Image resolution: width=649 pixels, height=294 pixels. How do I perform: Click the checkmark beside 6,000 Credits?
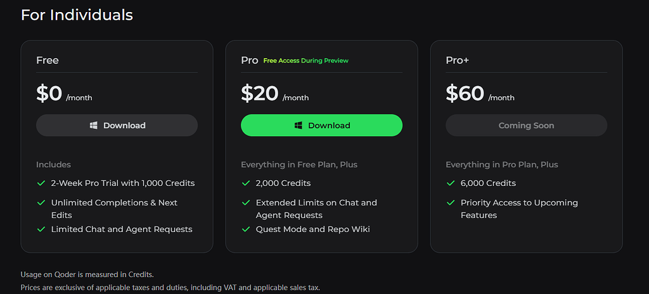point(451,183)
